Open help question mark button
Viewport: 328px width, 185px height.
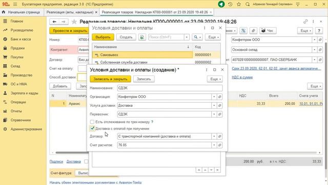tap(319, 31)
